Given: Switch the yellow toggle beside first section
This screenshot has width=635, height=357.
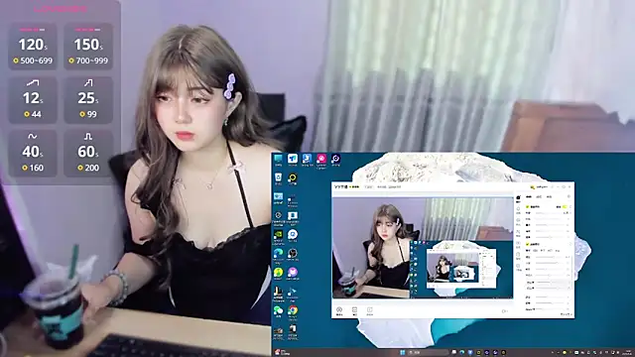Looking at the screenshot, I should click(565, 207).
